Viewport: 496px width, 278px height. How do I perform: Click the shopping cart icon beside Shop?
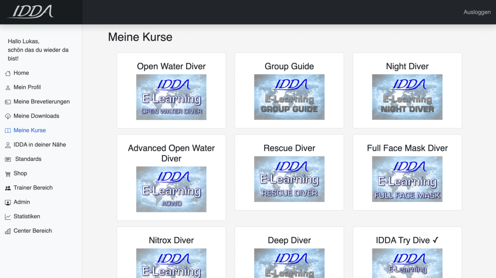[8, 173]
